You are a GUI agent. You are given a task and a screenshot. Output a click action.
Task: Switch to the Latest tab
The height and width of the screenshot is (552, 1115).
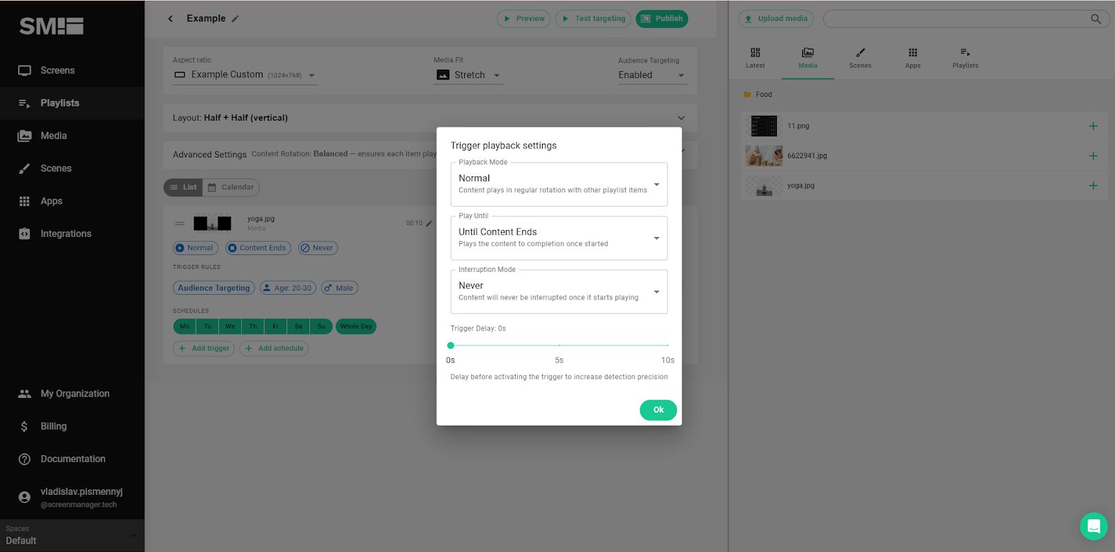pos(755,59)
